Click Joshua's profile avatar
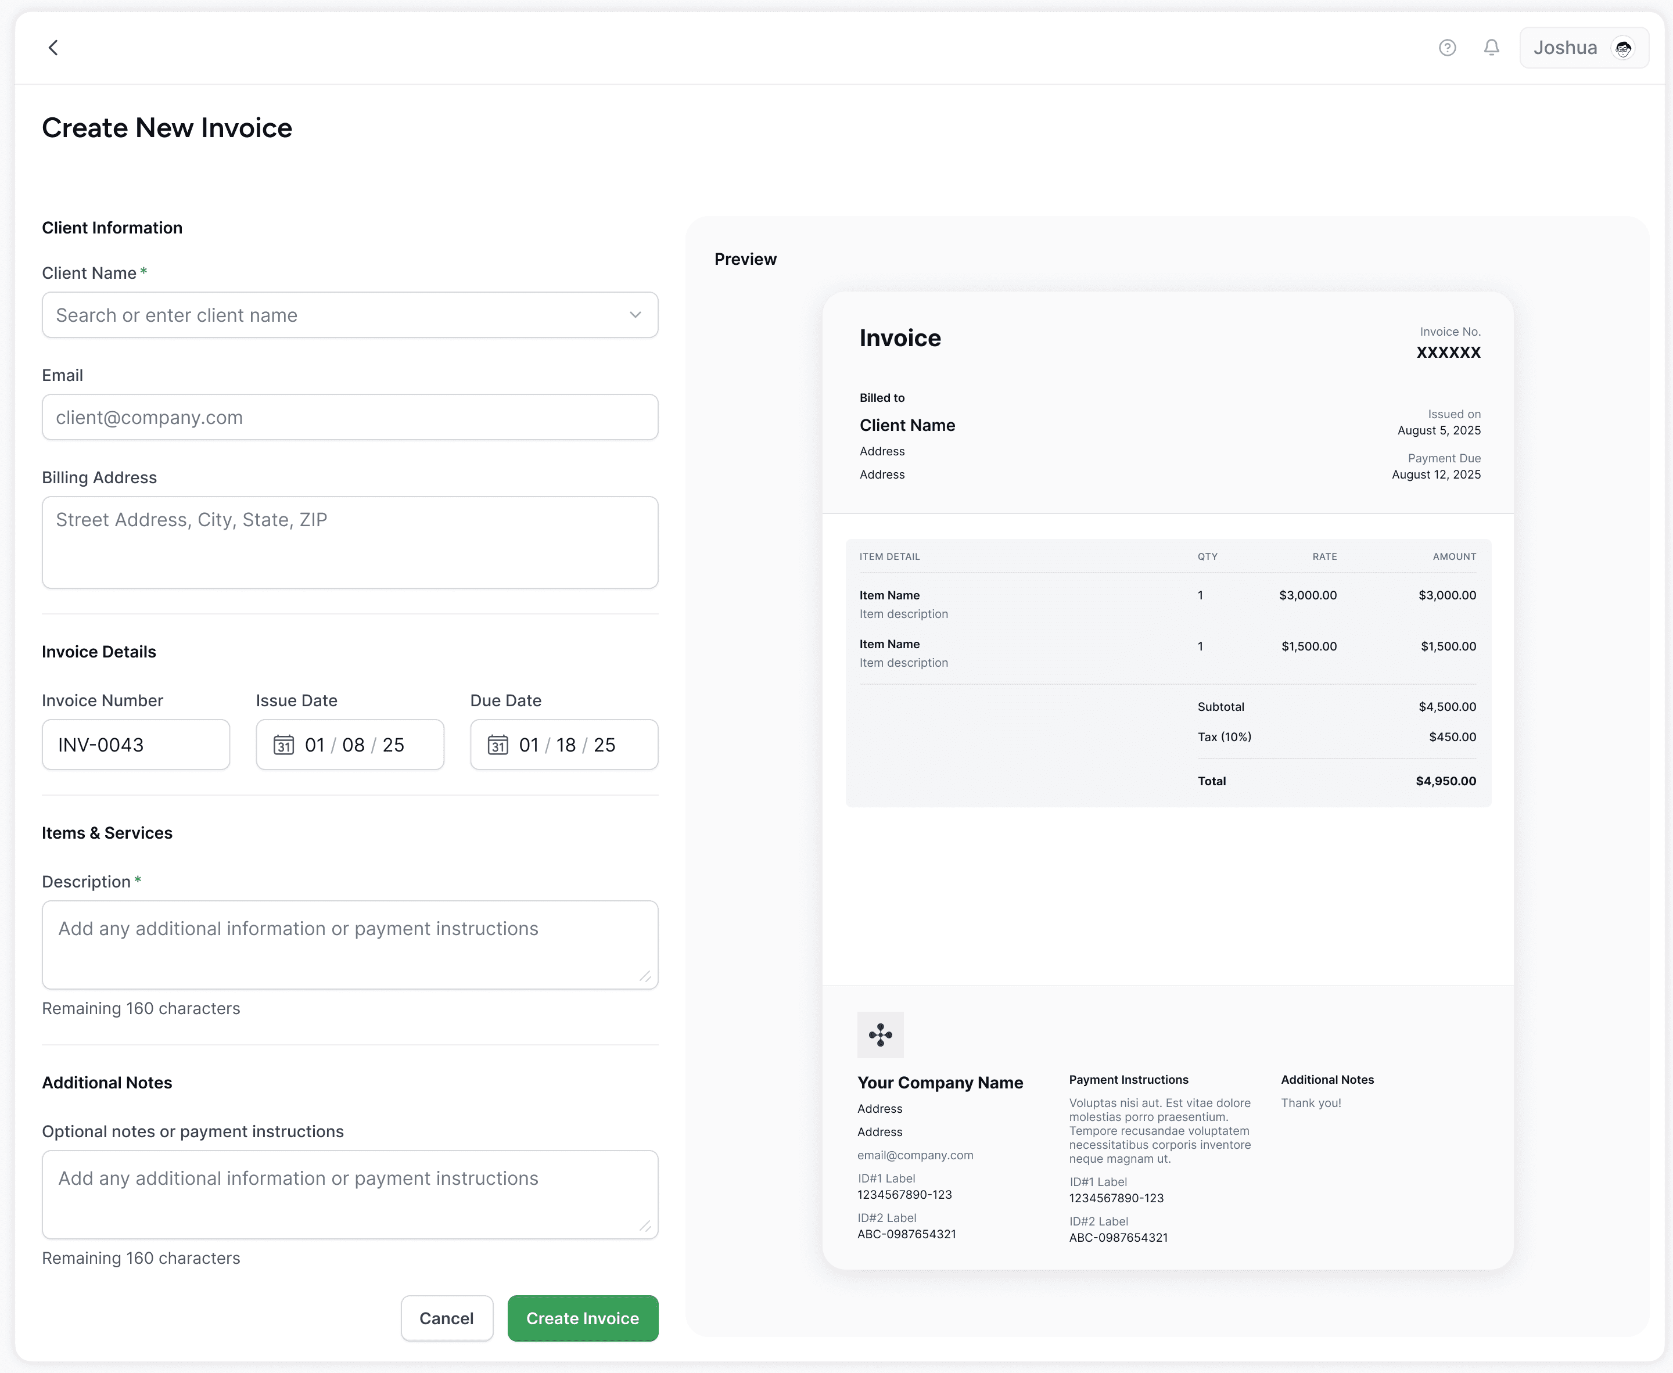1673x1373 pixels. [1623, 48]
